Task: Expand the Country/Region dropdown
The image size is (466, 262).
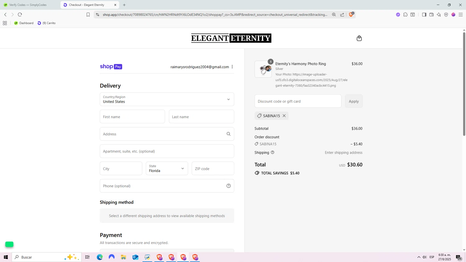Action: [167, 99]
